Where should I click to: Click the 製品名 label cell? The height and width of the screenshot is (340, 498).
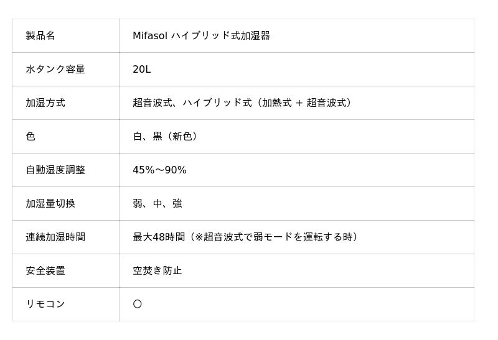click(40, 36)
